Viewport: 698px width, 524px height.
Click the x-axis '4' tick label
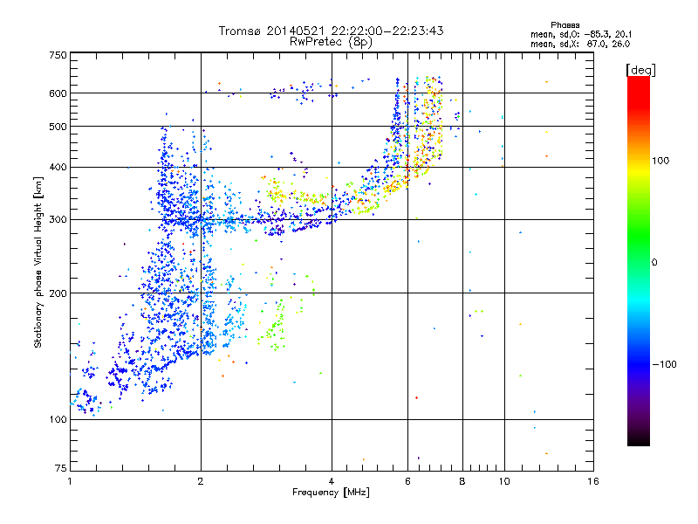coord(332,481)
